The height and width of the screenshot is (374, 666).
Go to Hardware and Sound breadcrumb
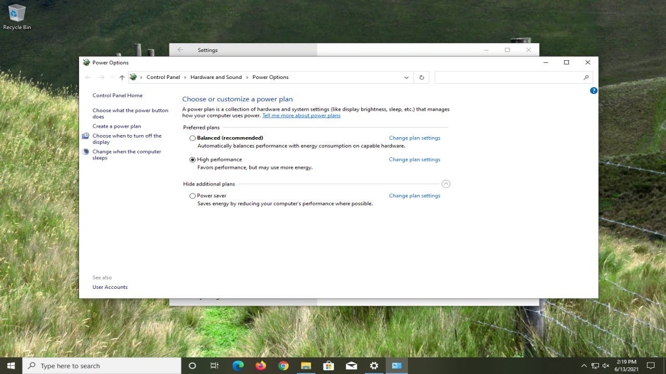click(x=216, y=77)
